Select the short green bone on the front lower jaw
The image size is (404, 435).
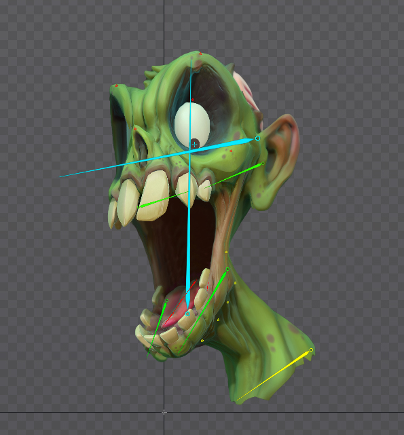[157, 328]
